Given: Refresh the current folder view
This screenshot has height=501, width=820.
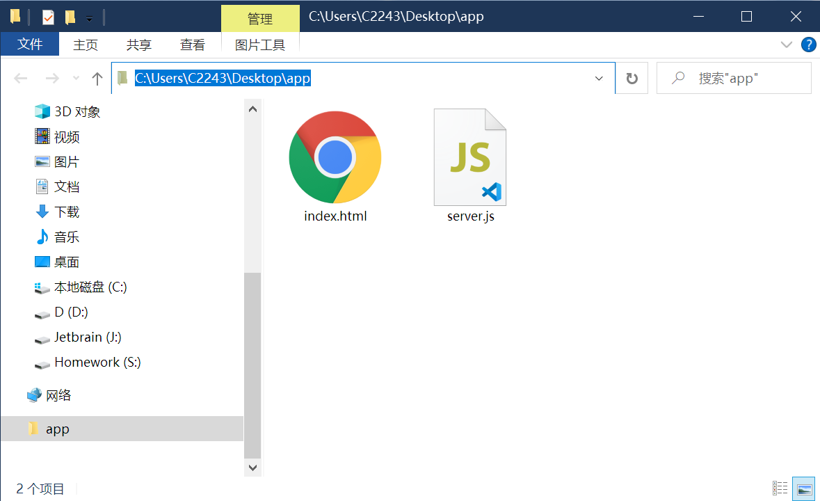Looking at the screenshot, I should (632, 79).
